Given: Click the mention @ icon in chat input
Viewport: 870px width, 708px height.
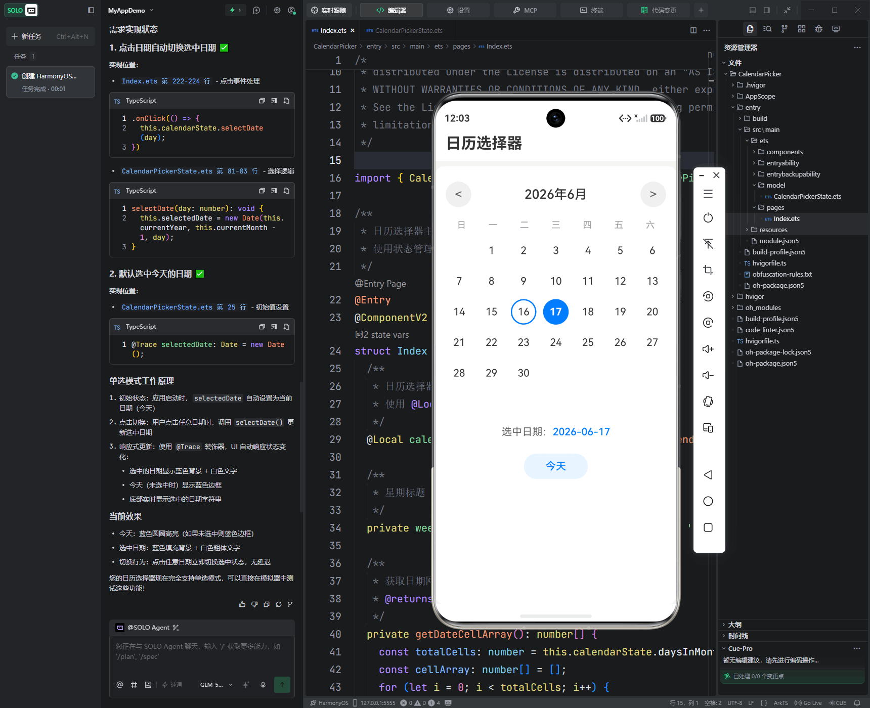Looking at the screenshot, I should pyautogui.click(x=120, y=685).
